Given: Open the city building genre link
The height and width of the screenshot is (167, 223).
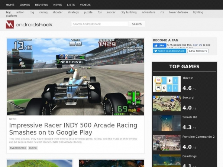Looking at the screenshot, I should click(x=129, y=12).
